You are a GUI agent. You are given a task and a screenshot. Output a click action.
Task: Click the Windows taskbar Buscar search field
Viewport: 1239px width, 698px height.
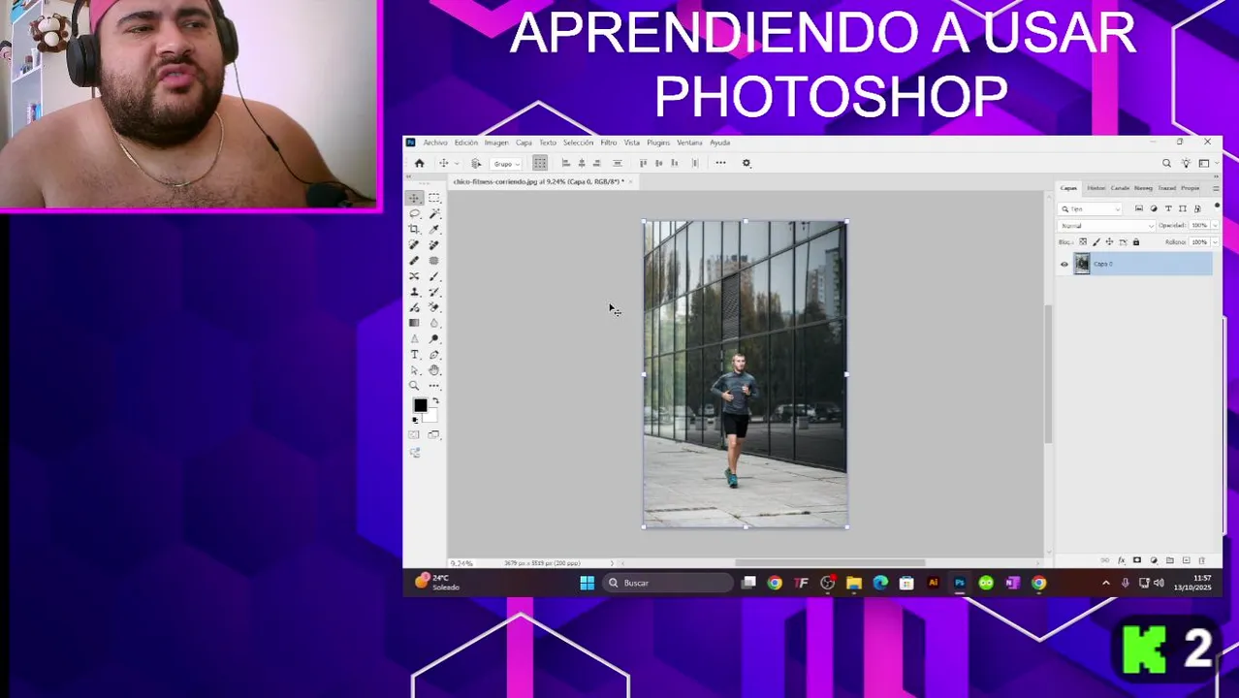point(669,583)
